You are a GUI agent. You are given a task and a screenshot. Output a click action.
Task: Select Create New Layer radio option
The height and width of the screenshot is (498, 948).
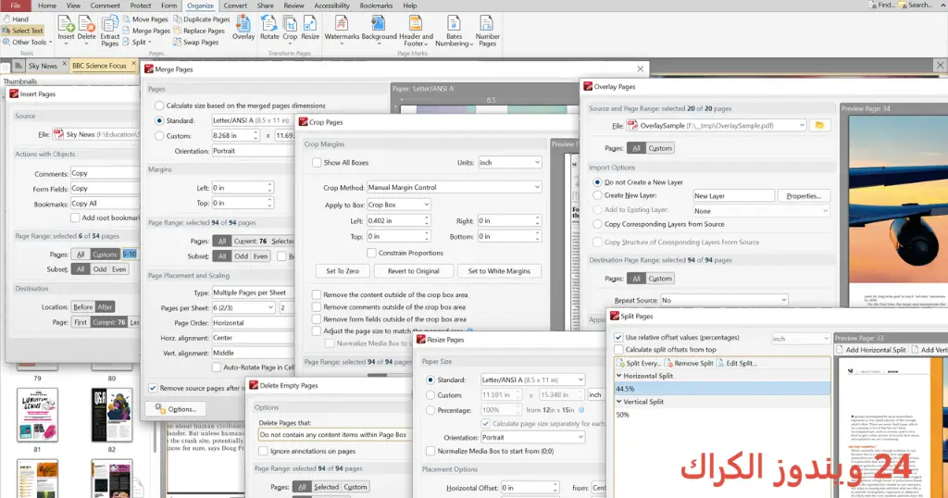pyautogui.click(x=597, y=195)
